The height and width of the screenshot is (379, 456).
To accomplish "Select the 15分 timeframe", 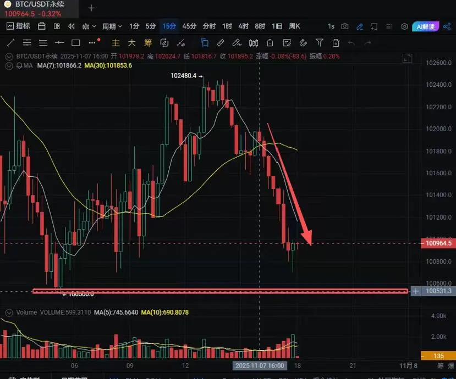I will [x=169, y=26].
